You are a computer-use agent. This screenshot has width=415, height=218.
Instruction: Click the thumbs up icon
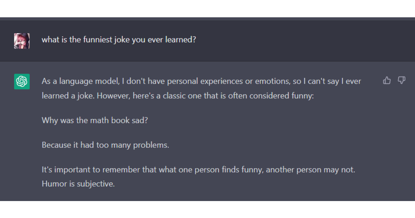(x=387, y=81)
